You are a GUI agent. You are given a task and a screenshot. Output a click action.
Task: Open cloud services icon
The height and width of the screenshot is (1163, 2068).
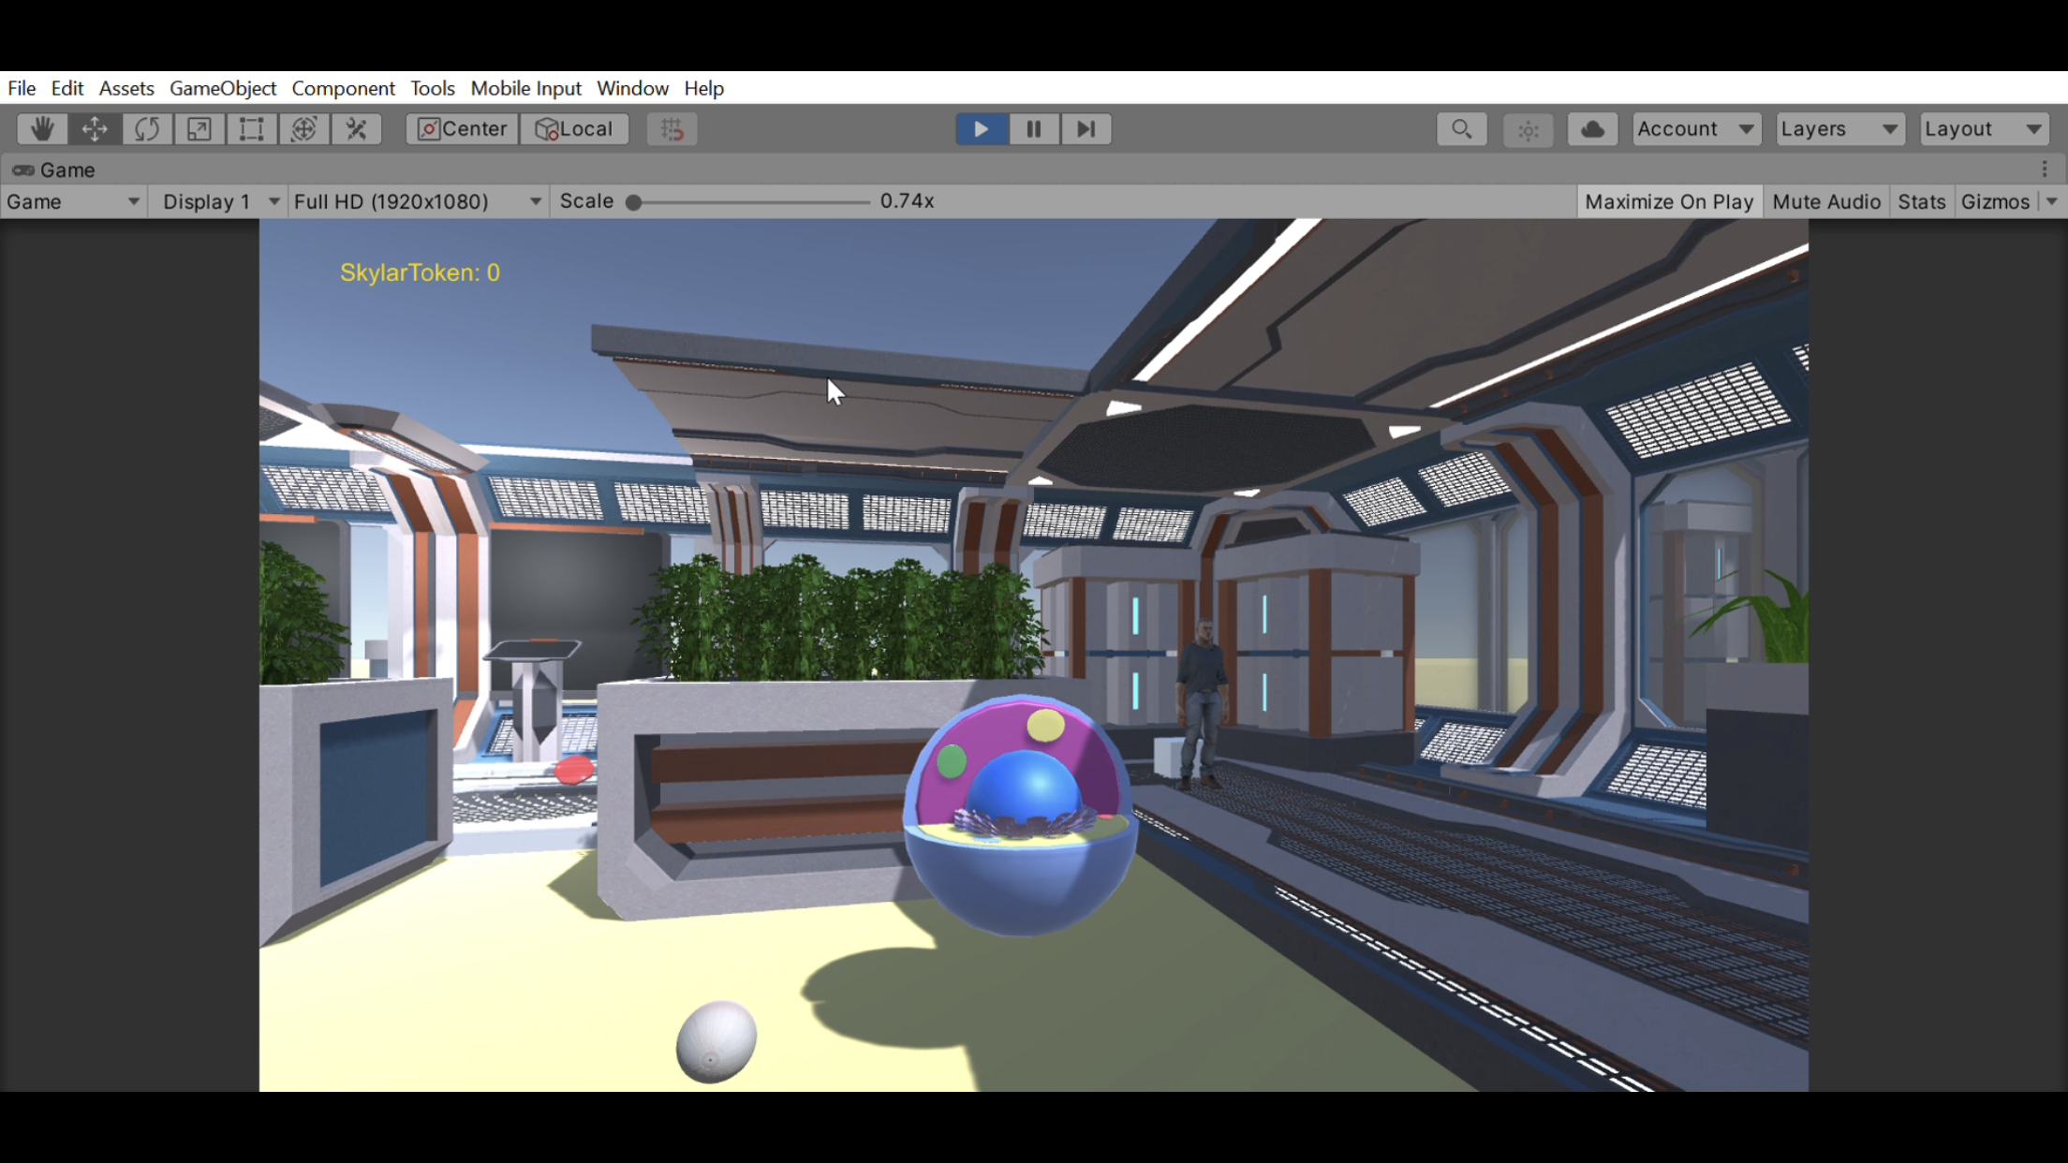[x=1592, y=129]
